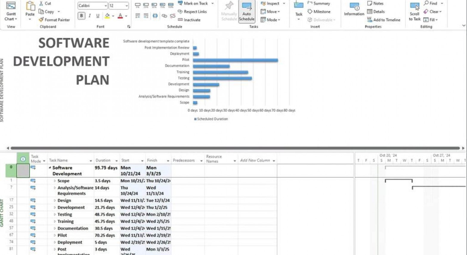Unlink tasks with the broken chain icon
Screen dimensions: 467x255
pos(172,16)
